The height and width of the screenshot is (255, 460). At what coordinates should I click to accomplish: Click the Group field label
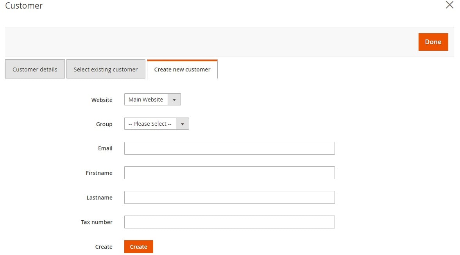tap(104, 124)
